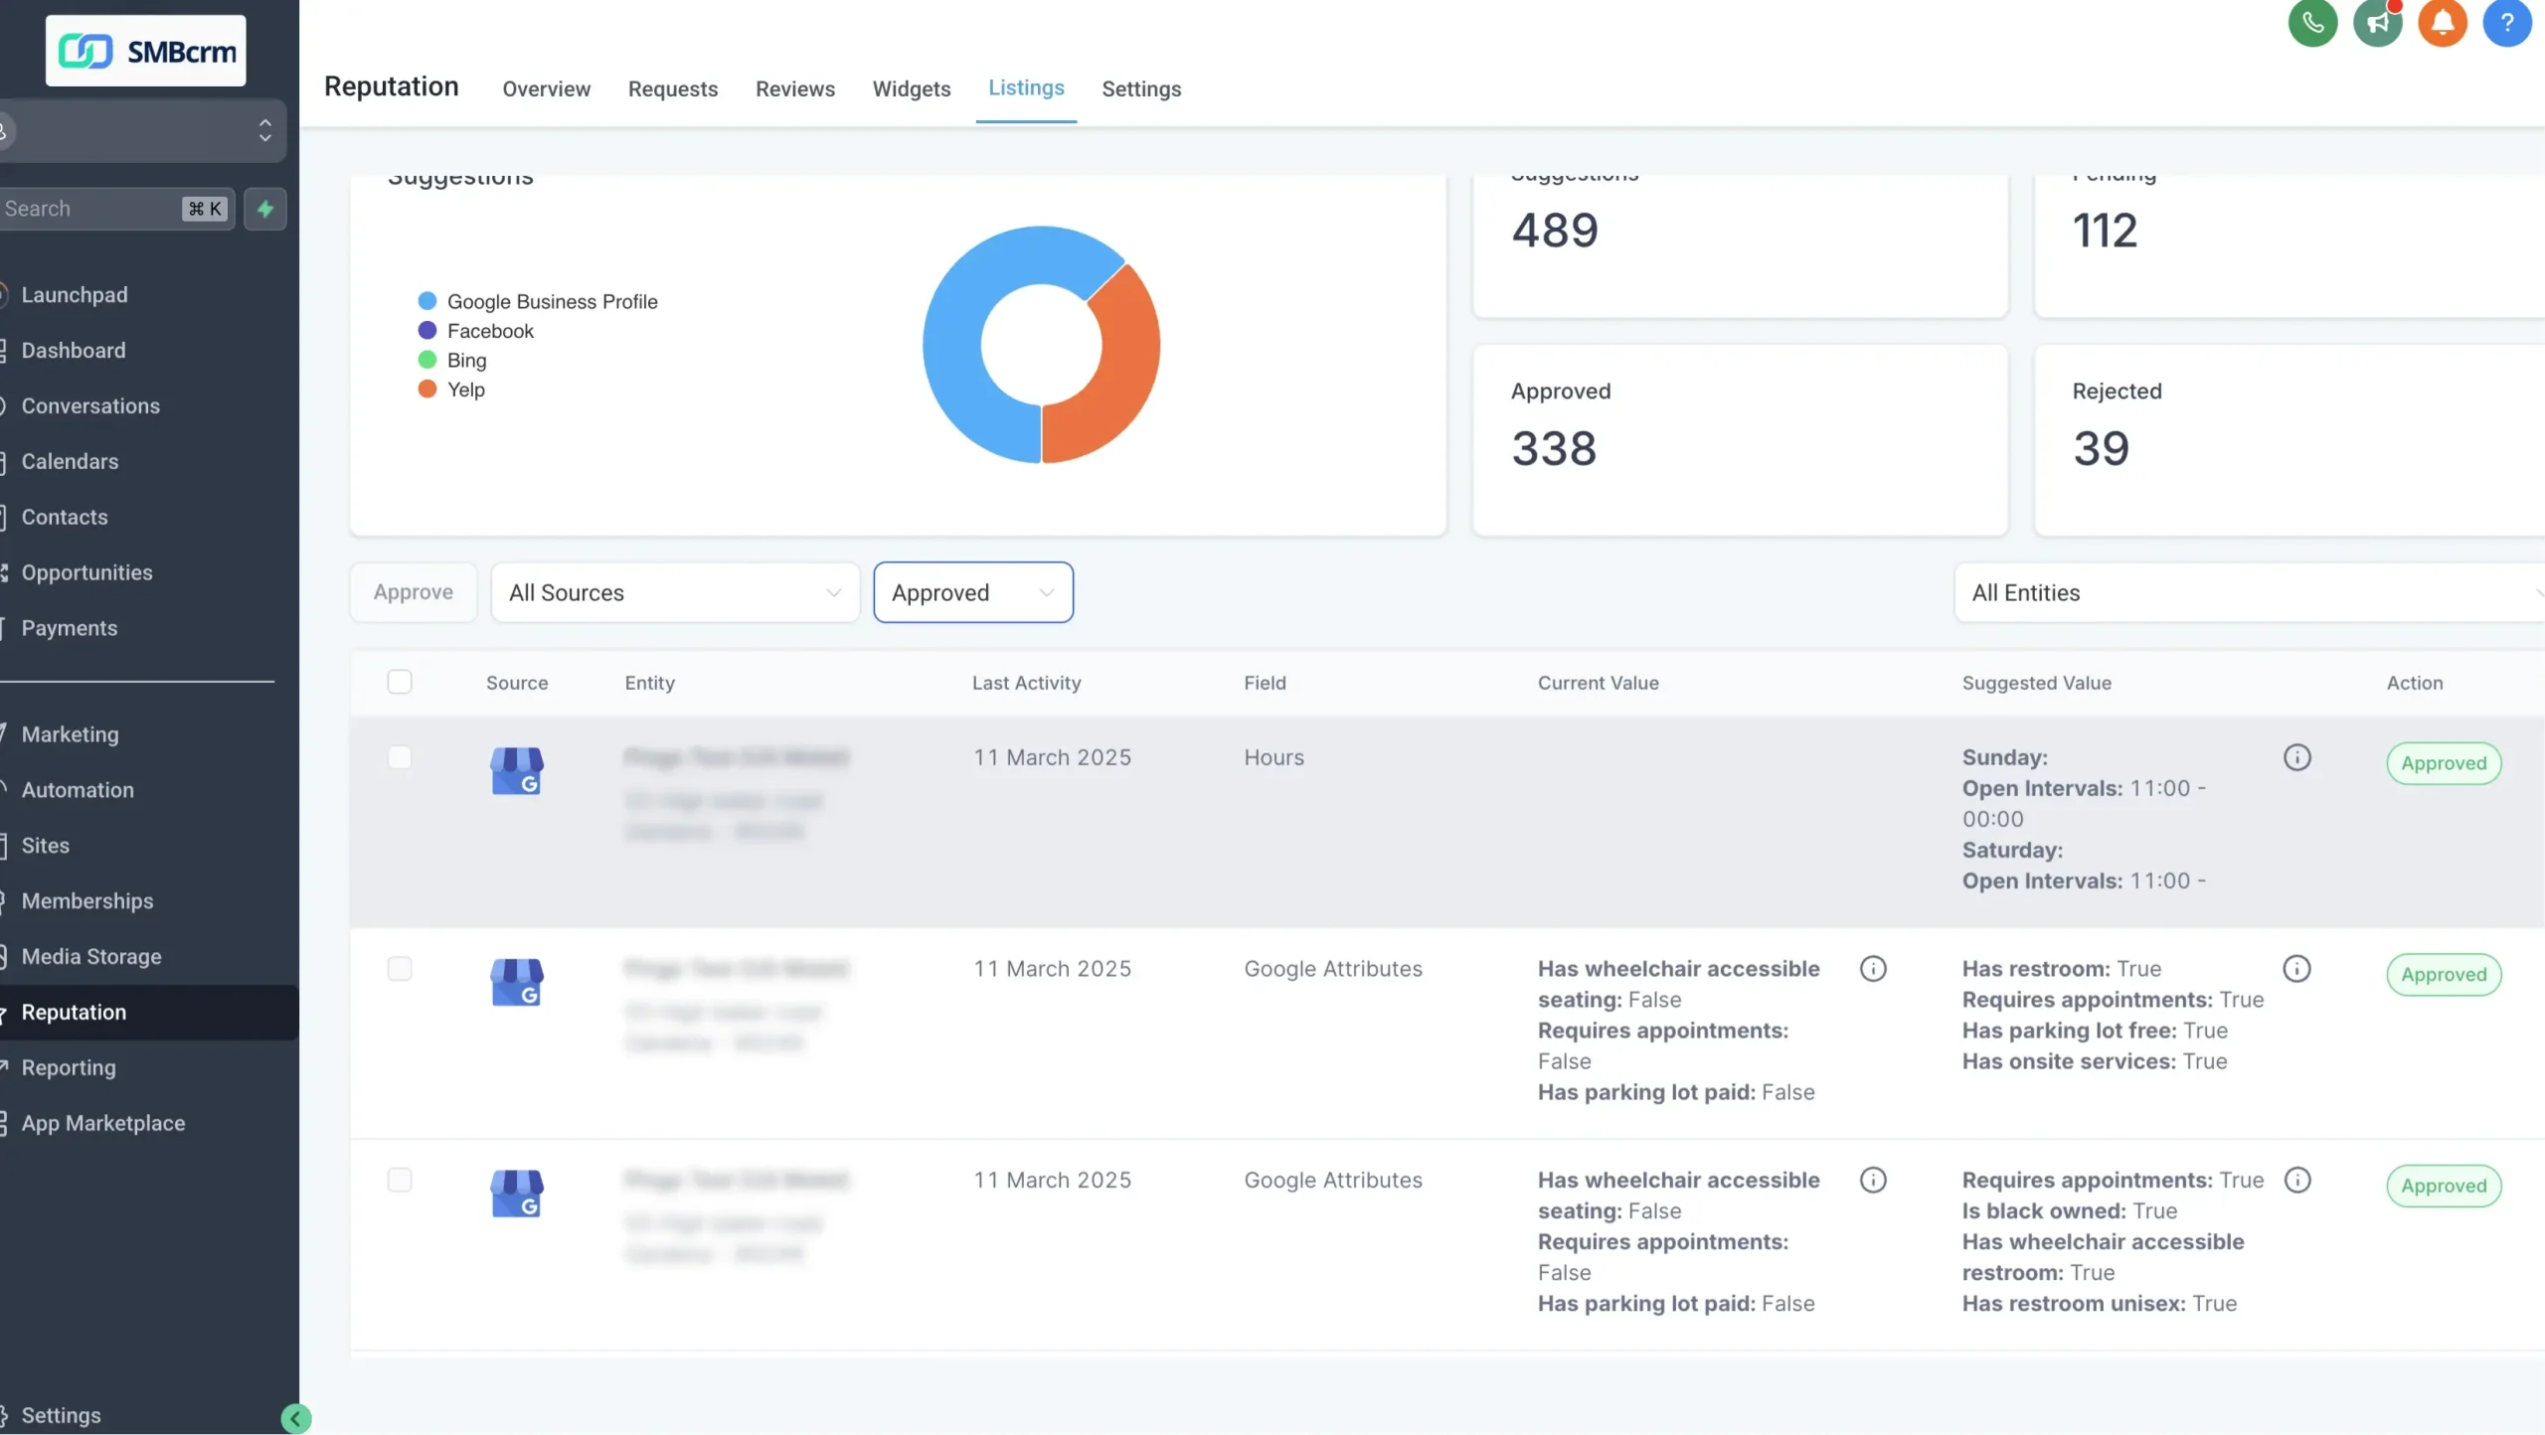Screen dimensions: 2545x1435
Task: Open the blue help question icon
Action: (2506, 22)
